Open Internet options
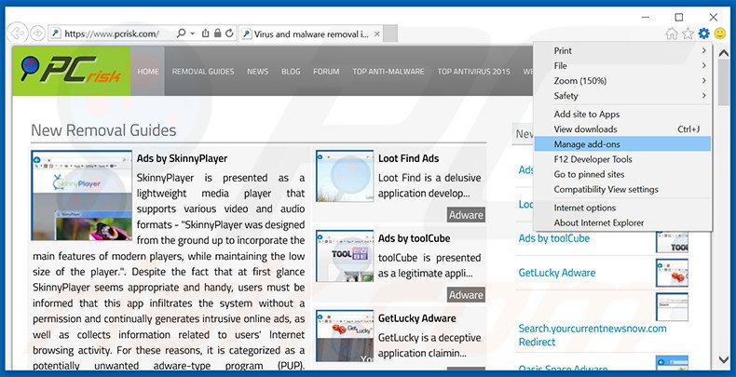736x377 pixels. pyautogui.click(x=622, y=208)
